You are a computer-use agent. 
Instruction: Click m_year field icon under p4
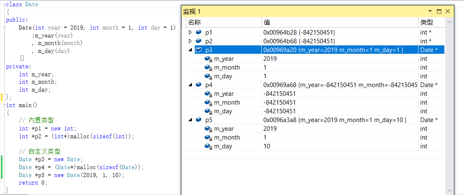coord(208,94)
